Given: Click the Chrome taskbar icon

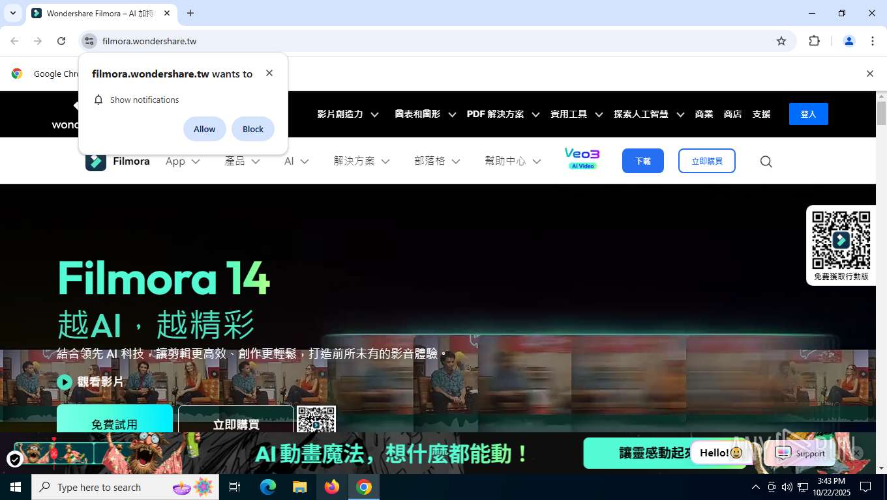Looking at the screenshot, I should click(364, 487).
